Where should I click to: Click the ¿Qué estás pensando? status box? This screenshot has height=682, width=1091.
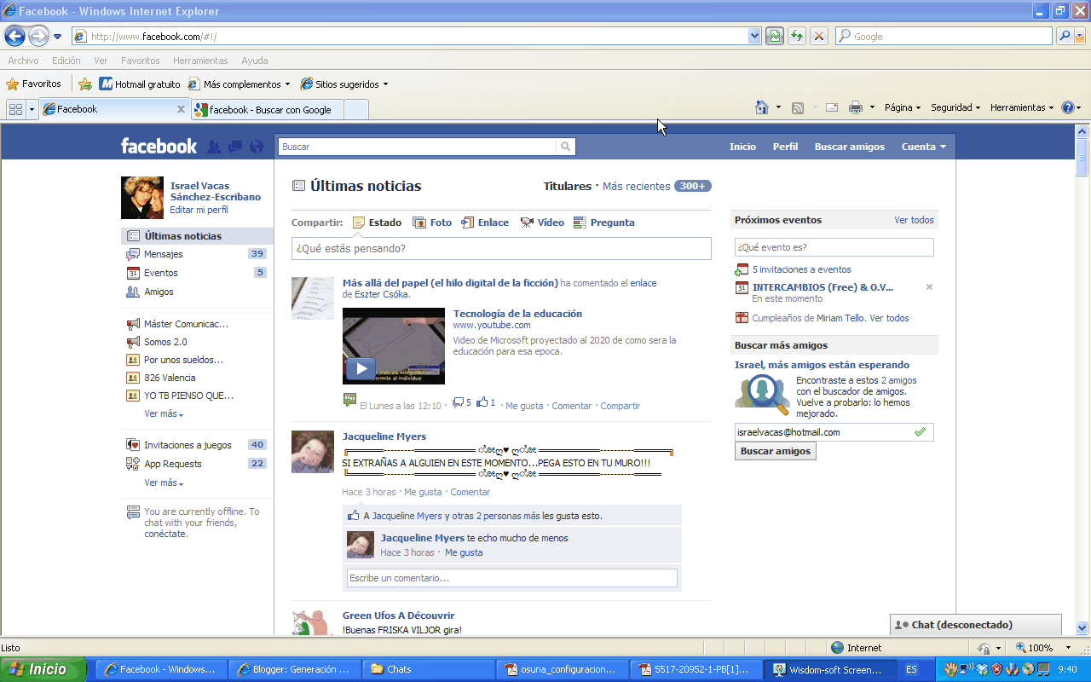501,248
